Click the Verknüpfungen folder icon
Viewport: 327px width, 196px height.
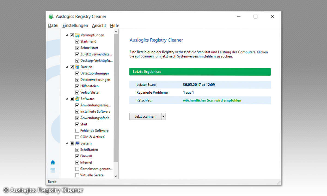point(77,35)
